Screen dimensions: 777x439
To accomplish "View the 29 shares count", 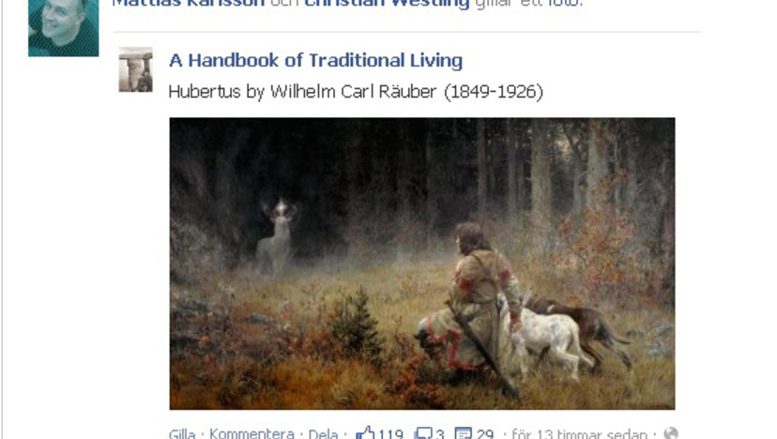I will (x=484, y=433).
